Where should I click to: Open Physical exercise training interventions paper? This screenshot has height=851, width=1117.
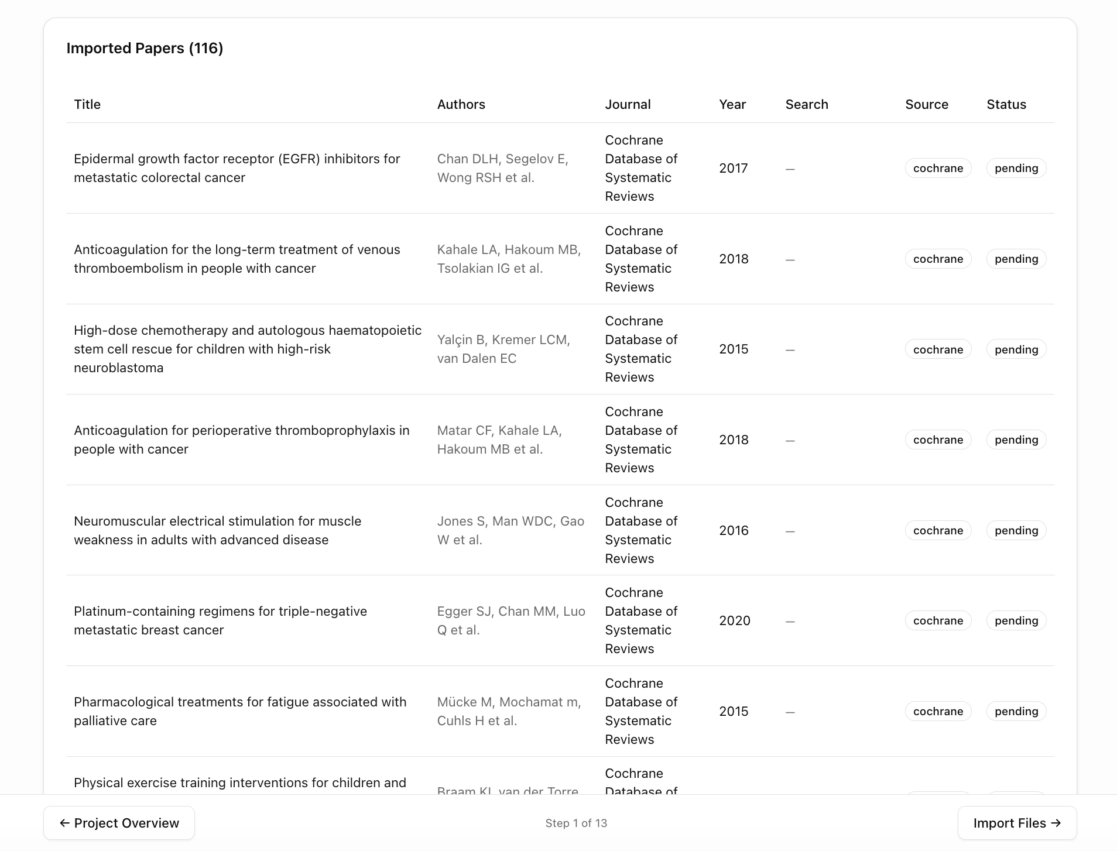coord(240,783)
